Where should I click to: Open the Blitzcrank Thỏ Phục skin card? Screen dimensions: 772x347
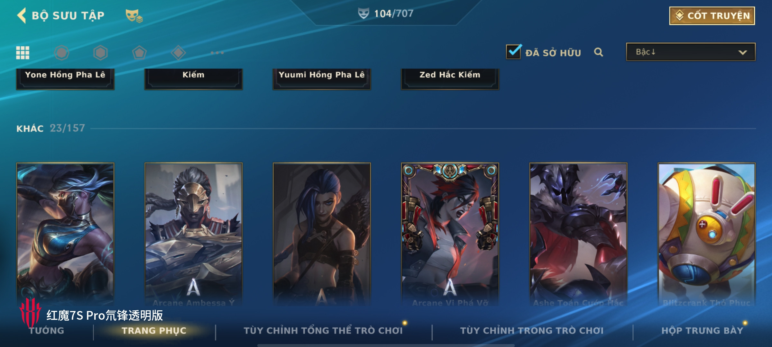point(707,235)
